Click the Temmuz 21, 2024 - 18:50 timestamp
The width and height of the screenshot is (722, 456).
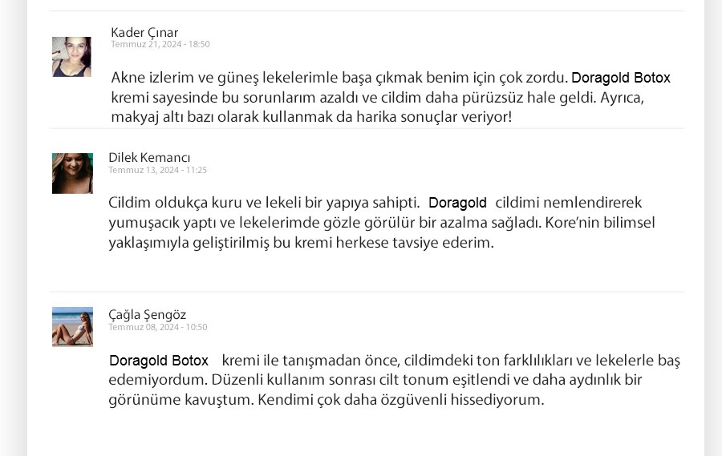click(x=160, y=45)
